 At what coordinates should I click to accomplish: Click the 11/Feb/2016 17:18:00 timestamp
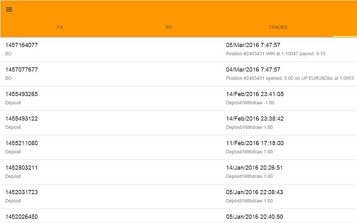coord(255,143)
